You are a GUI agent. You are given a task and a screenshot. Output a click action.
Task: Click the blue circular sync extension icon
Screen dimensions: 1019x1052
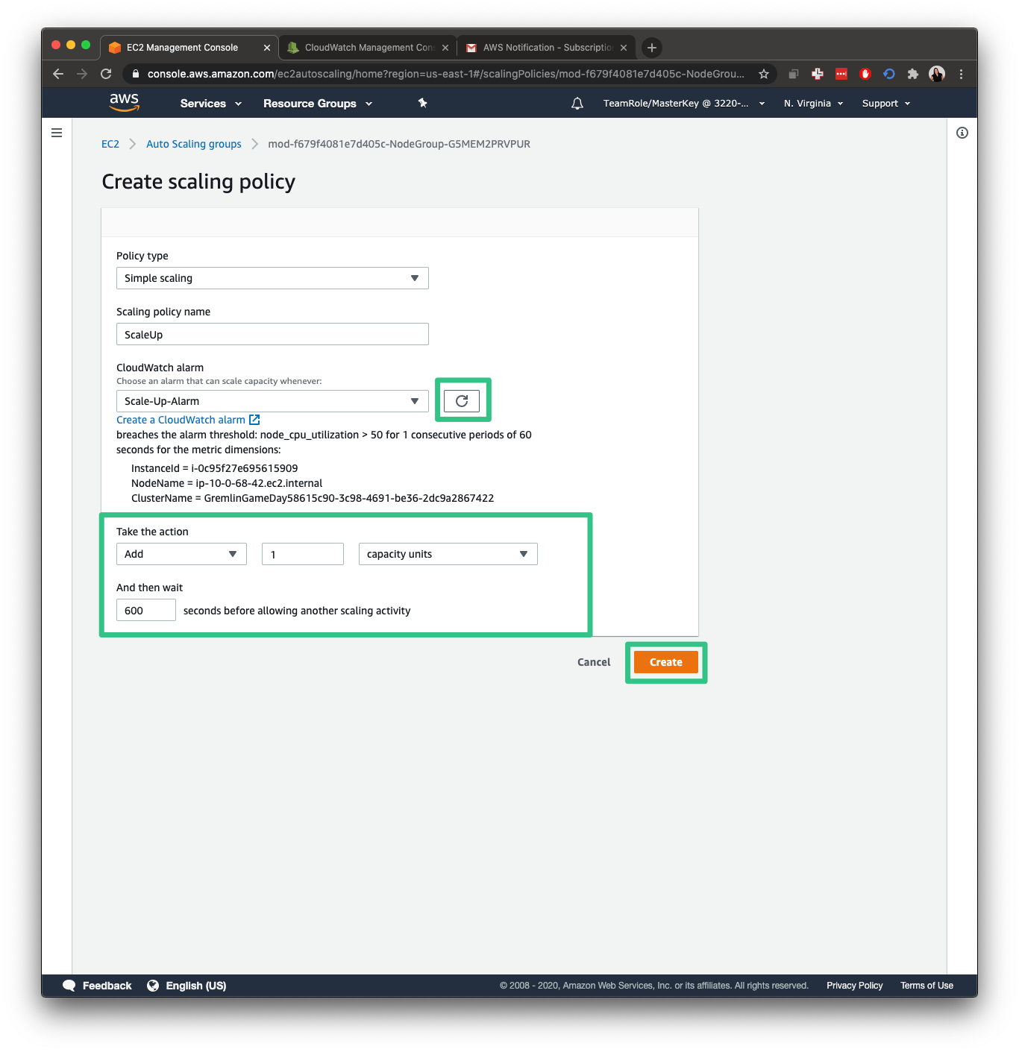pyautogui.click(x=889, y=74)
